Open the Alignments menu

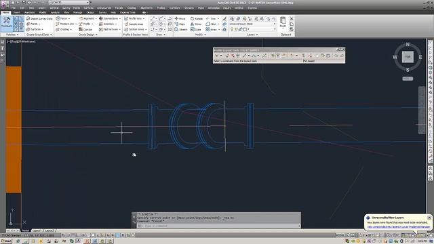[146, 7]
